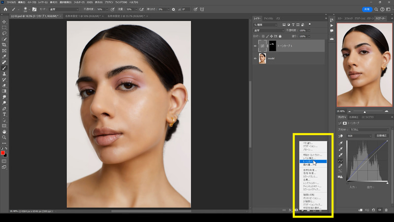The height and width of the screenshot is (222, 394).
Task: Select the Lasso tool
Action: pos(4,33)
